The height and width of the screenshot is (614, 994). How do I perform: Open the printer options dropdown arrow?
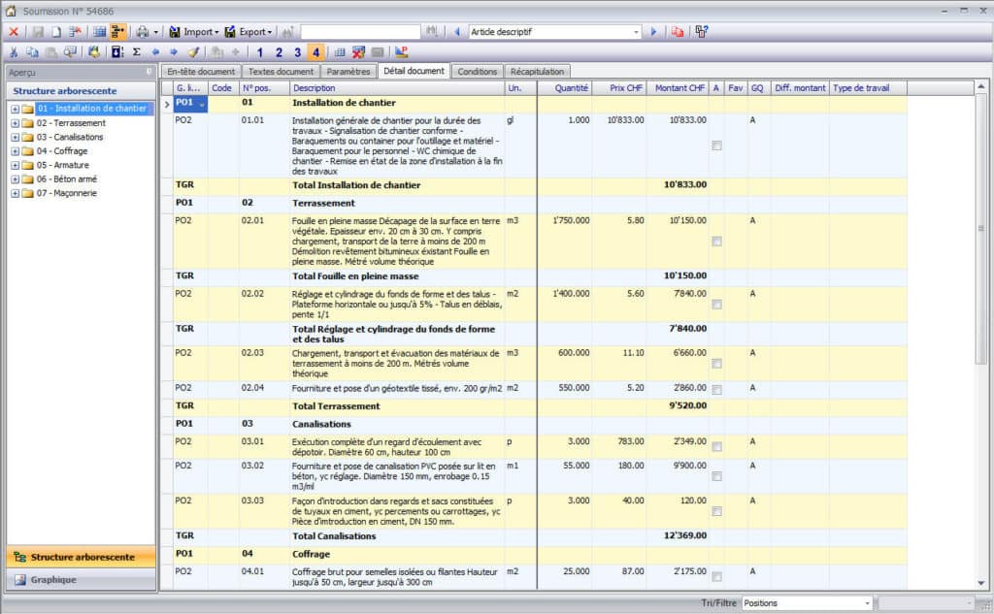[x=156, y=32]
